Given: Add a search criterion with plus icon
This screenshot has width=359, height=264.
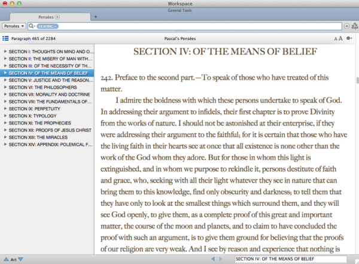Looking at the screenshot, I should [x=346, y=26].
